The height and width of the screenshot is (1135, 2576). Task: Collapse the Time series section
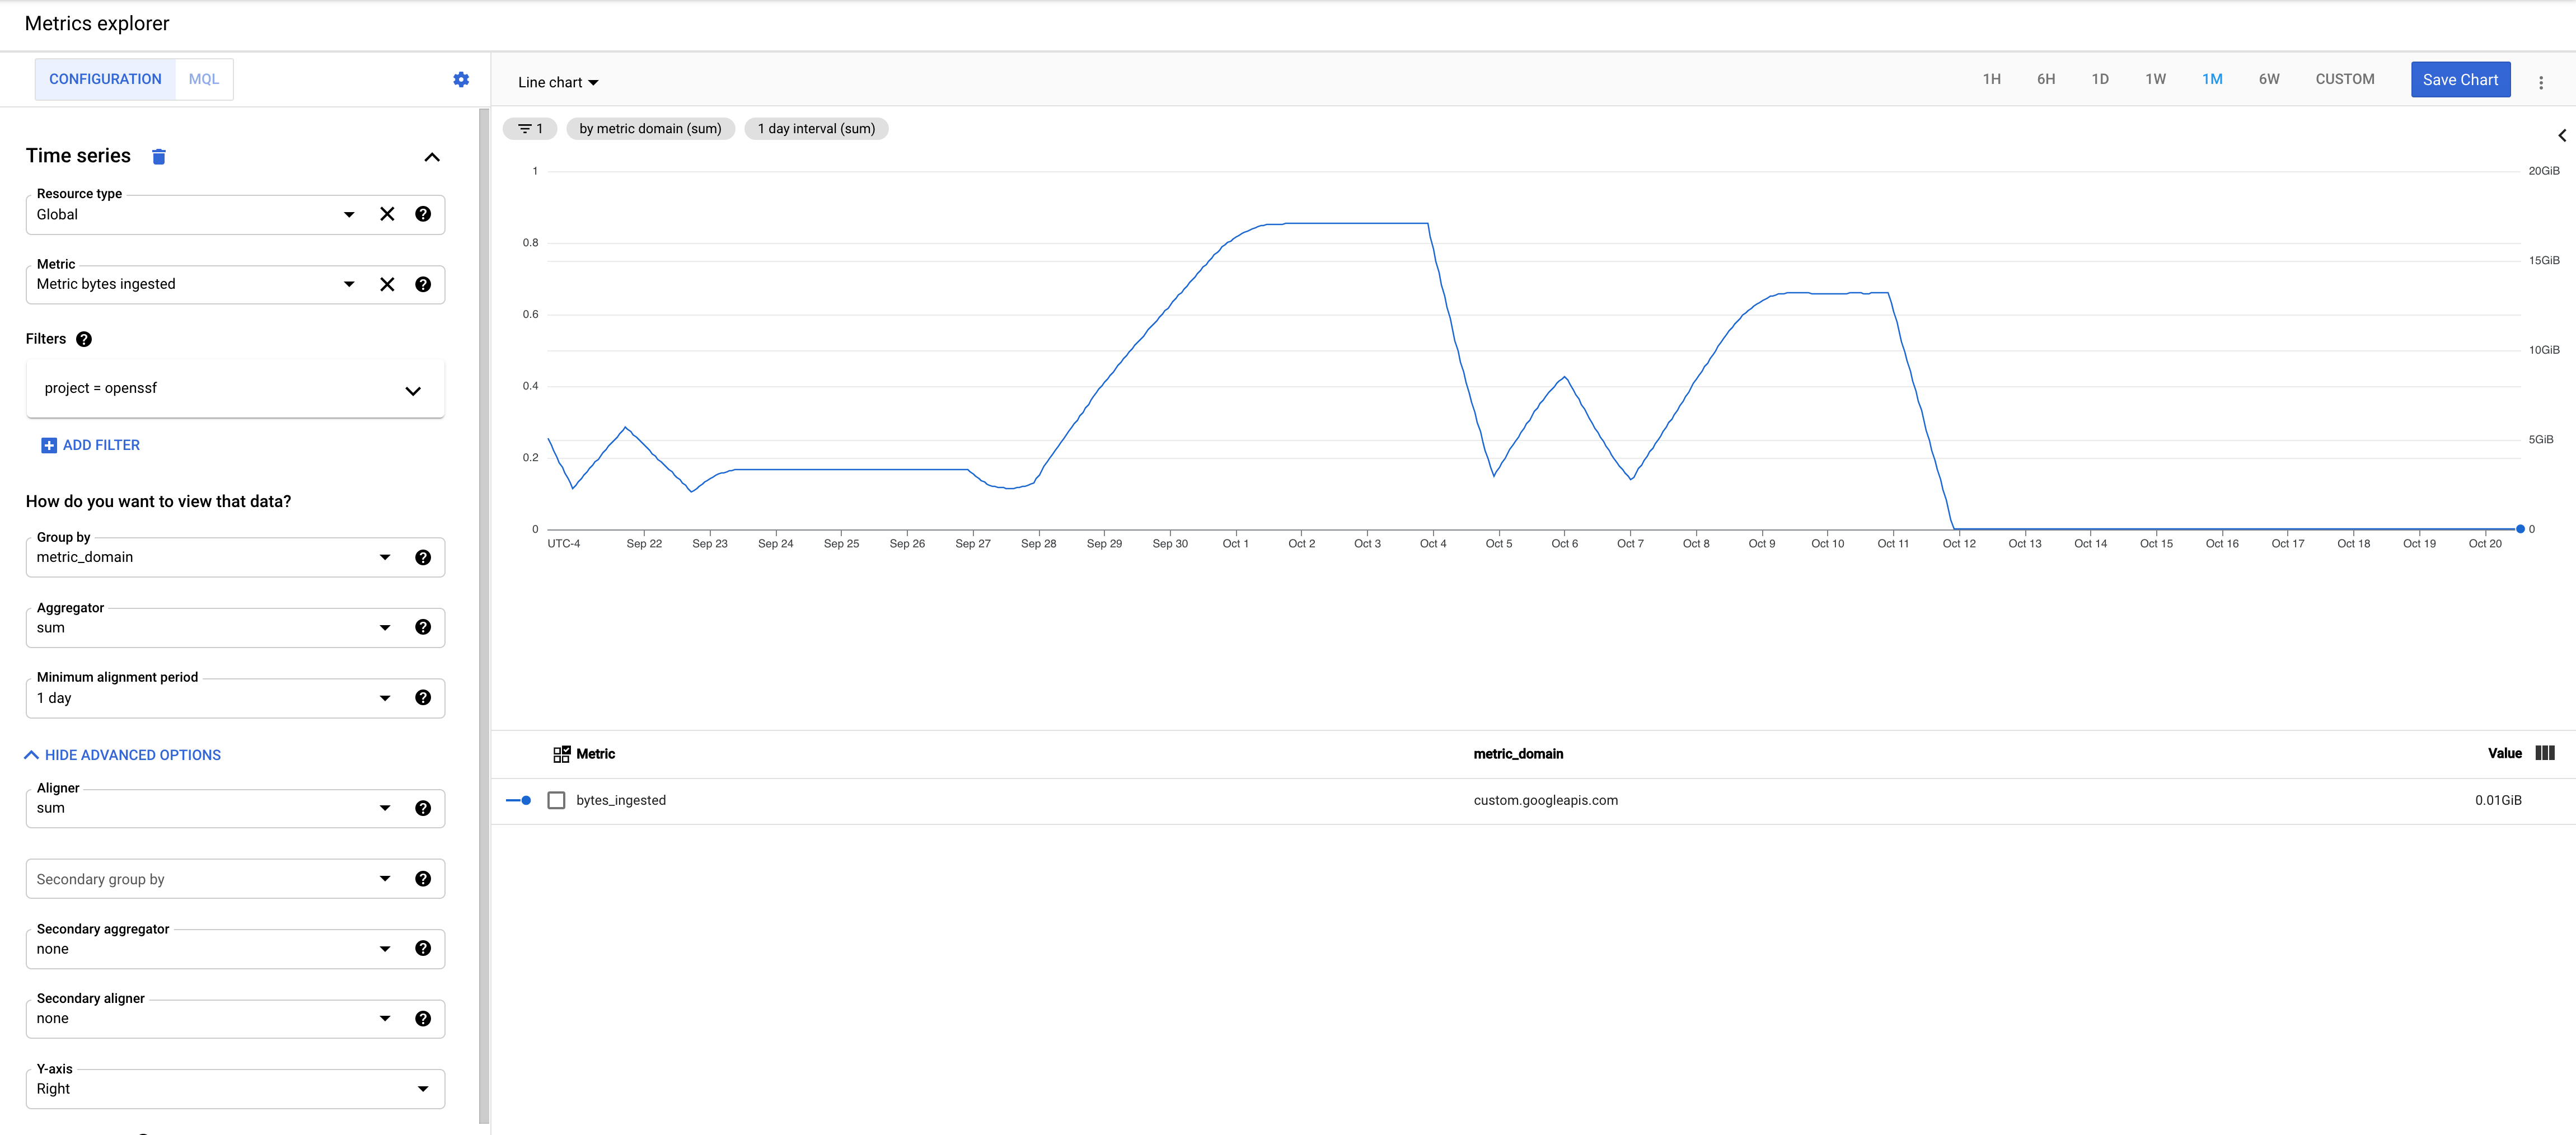coord(432,156)
